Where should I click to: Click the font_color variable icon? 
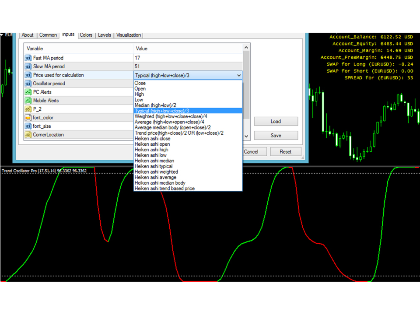[28, 118]
